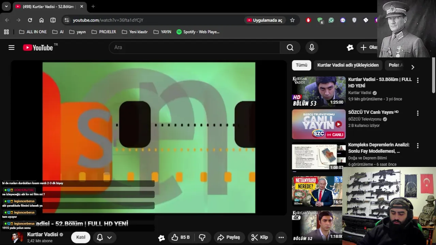Open the PROJELER bookmark folder
The height and width of the screenshot is (245, 436).
pyautogui.click(x=104, y=32)
